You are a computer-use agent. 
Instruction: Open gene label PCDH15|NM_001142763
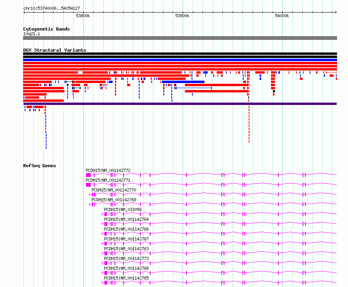(x=126, y=249)
